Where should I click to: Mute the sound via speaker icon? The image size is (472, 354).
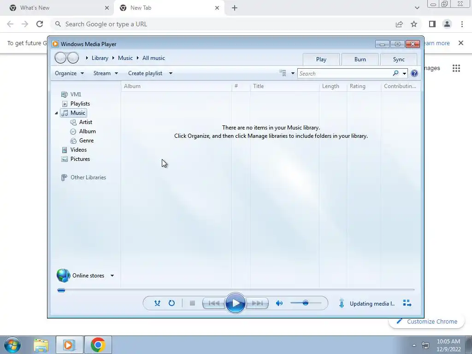click(279, 303)
